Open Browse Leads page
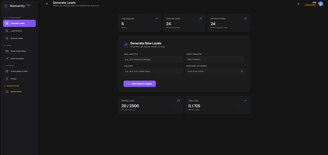Image resolution: width=328 pixels, height=155 pixels. pyautogui.click(x=19, y=38)
